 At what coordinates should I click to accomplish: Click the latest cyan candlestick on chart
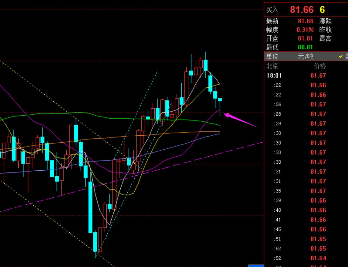pos(220,100)
